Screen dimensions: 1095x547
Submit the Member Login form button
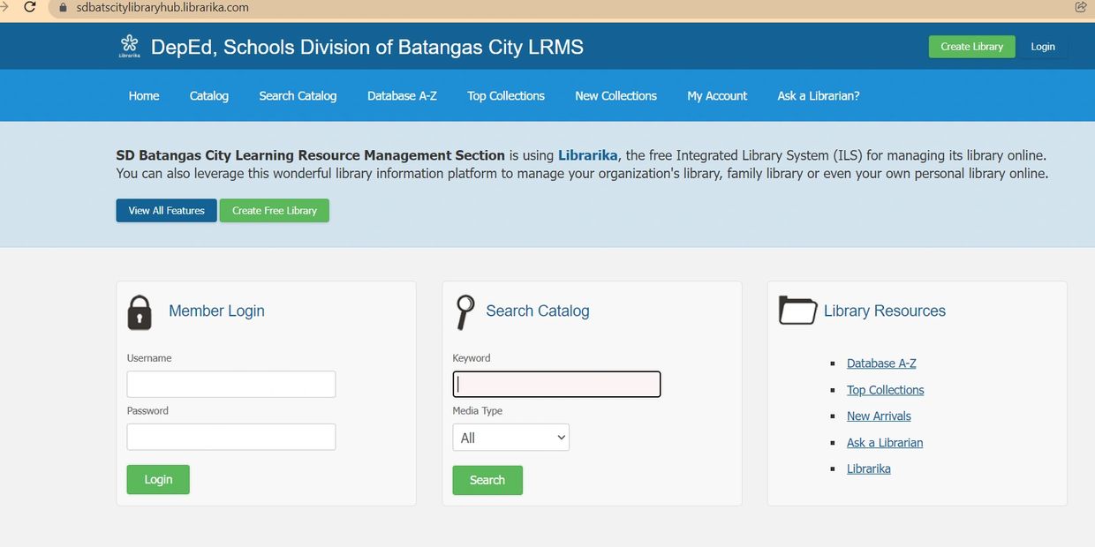[158, 479]
